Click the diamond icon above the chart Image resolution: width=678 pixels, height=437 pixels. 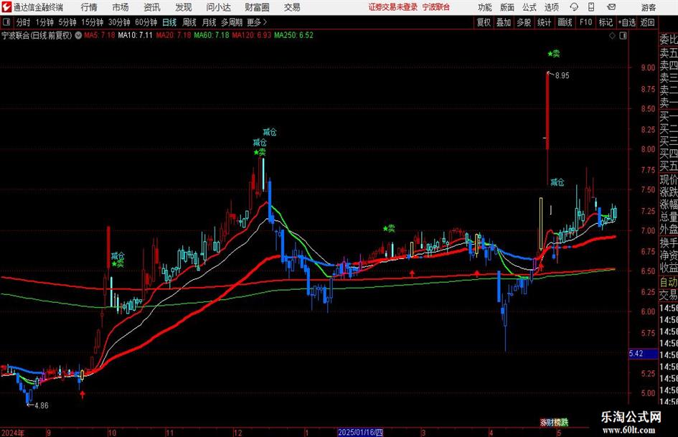point(612,36)
